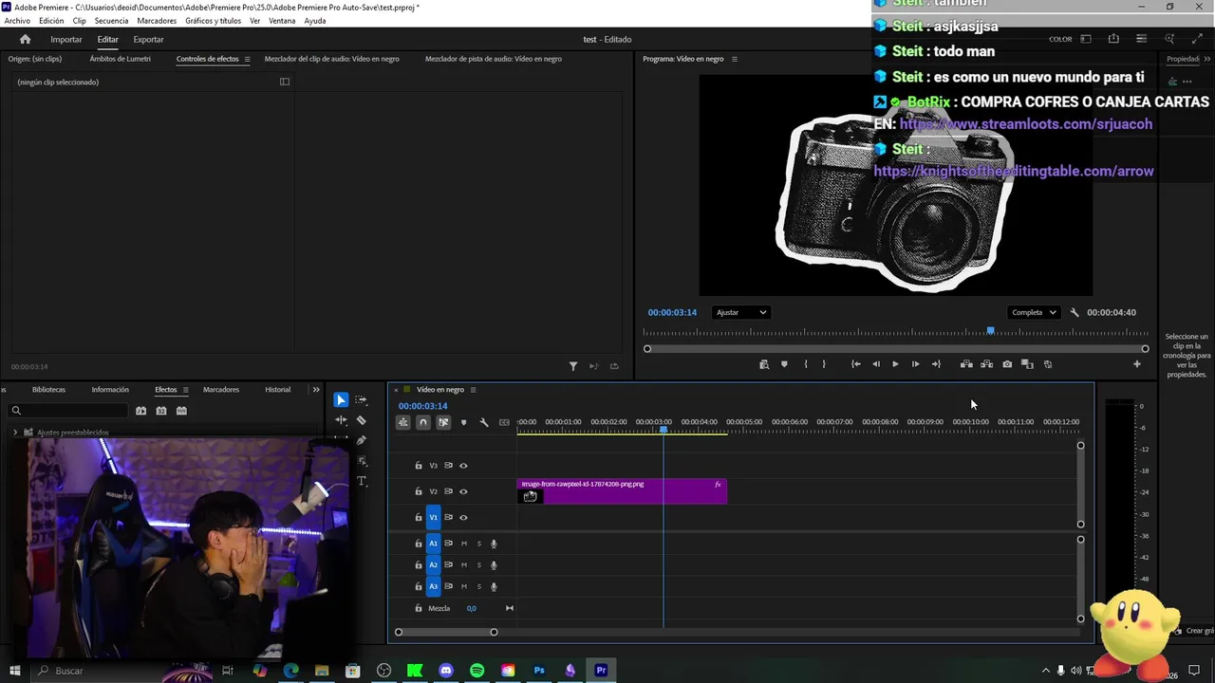Toggle Snap in timeline

coord(423,422)
